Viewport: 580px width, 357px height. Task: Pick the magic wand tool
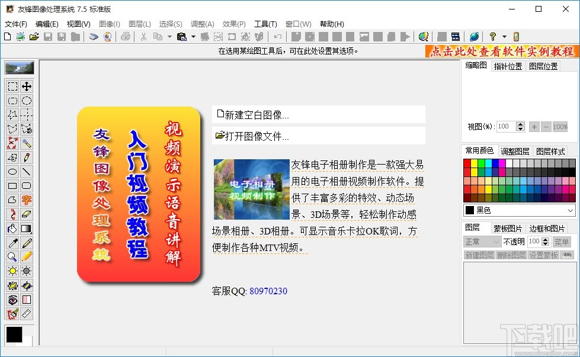coord(27,143)
